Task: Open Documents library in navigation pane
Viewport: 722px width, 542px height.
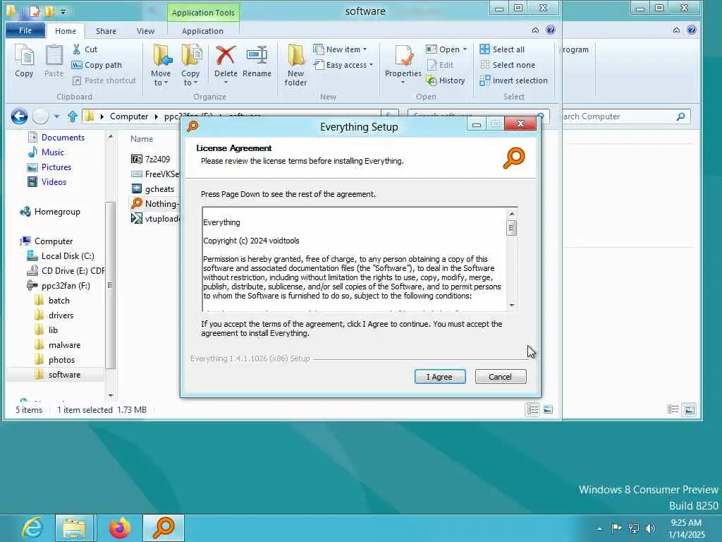Action: pyautogui.click(x=63, y=138)
